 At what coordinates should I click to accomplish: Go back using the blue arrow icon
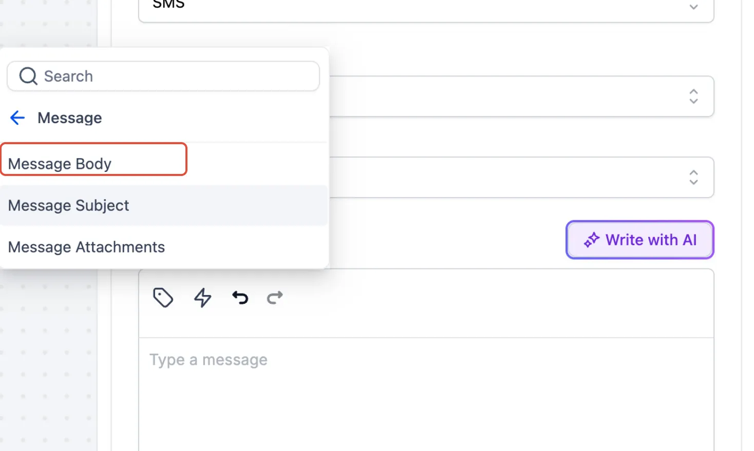coord(17,118)
